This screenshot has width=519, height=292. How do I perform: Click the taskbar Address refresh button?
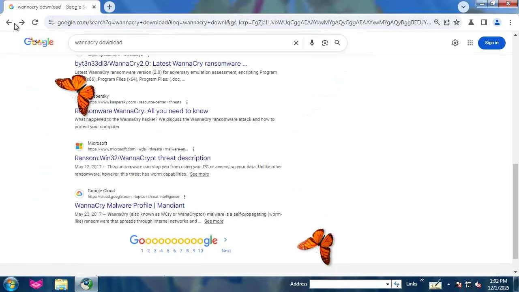[397, 284]
